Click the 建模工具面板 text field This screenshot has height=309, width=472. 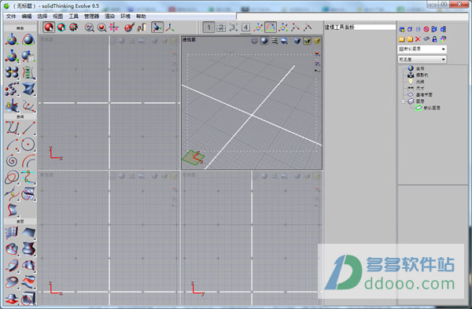[x=360, y=27]
